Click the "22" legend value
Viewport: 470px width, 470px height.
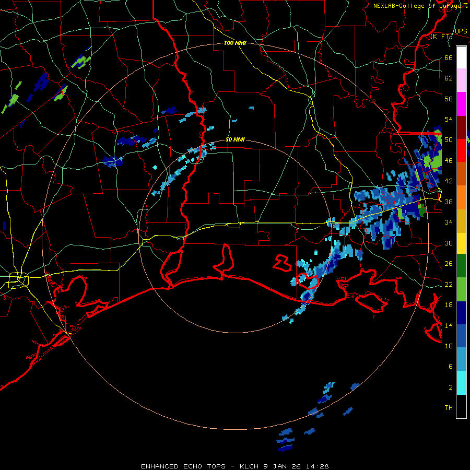tap(449, 284)
